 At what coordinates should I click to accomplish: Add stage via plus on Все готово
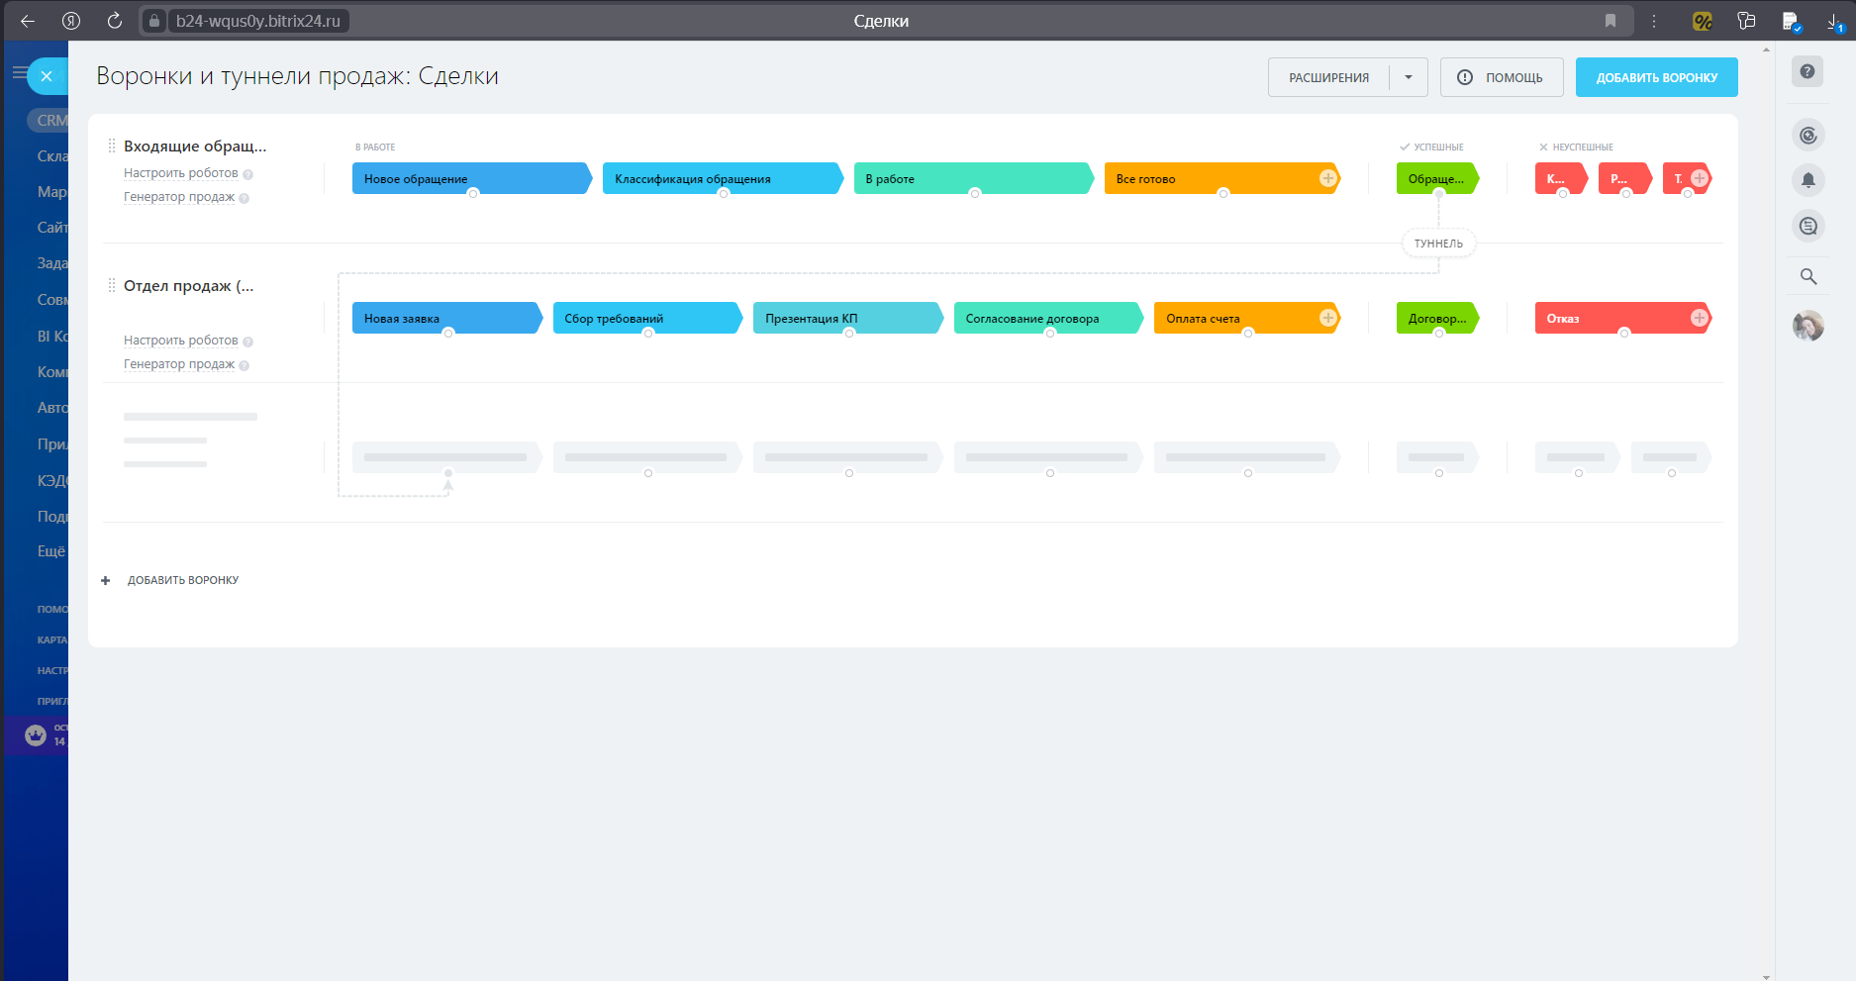pos(1328,178)
